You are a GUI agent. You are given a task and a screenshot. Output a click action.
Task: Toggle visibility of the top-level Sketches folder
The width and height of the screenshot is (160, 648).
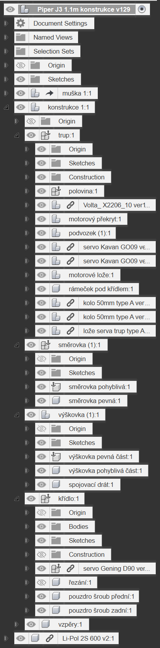coord(20,79)
